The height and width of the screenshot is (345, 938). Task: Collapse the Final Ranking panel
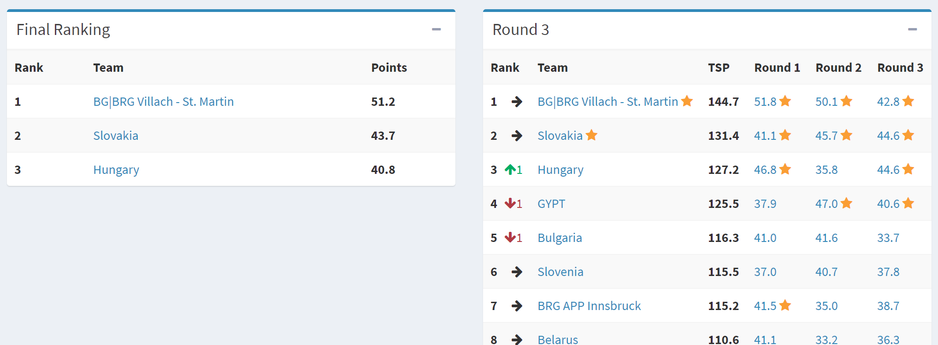[x=436, y=29]
